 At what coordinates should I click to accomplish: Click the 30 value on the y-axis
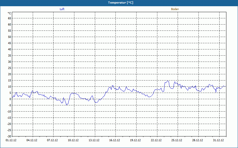10,62
